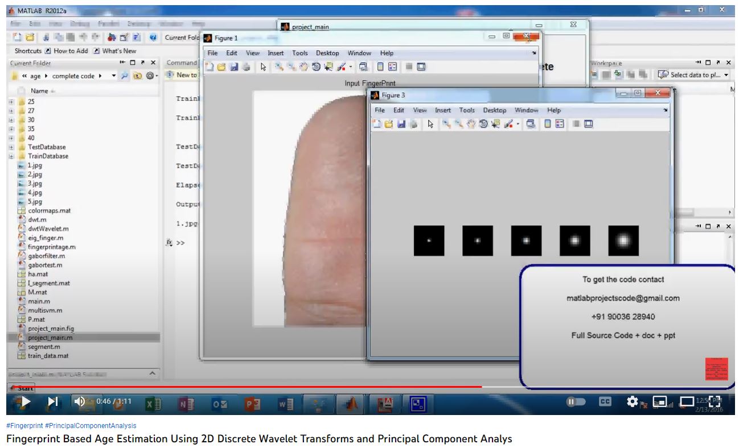Toggle YouTube autoplay switch
The width and height of the screenshot is (739, 448).
click(x=576, y=402)
